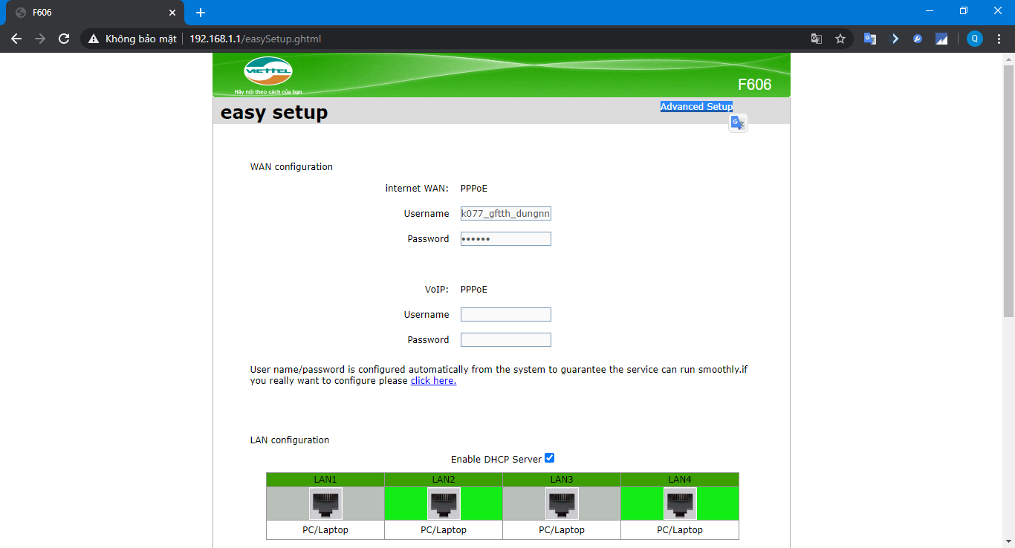
Task: Click the LAN1 column header
Action: (x=325, y=480)
